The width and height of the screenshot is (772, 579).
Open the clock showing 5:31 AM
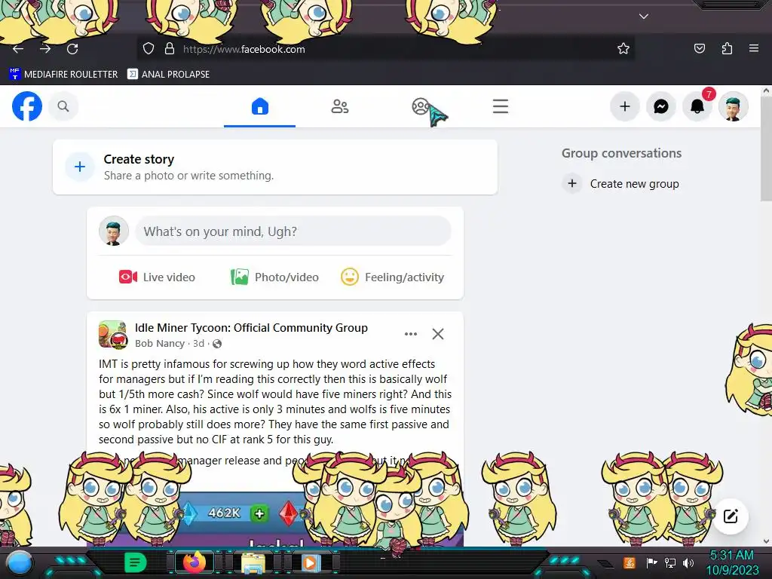coord(732,562)
